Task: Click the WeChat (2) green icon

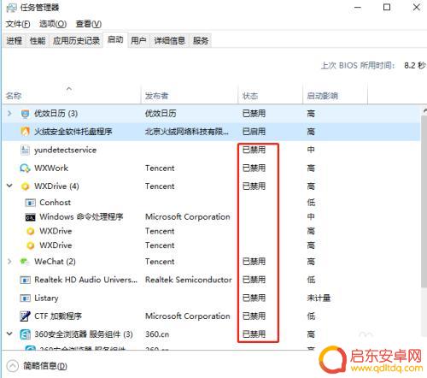Action: [x=25, y=262]
